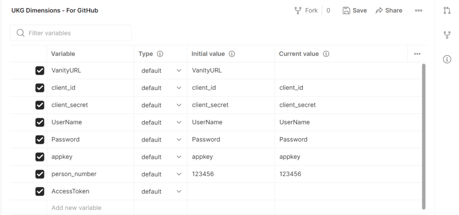Open Type dropdown for Password row
The width and height of the screenshot is (459, 215).
tap(161, 140)
